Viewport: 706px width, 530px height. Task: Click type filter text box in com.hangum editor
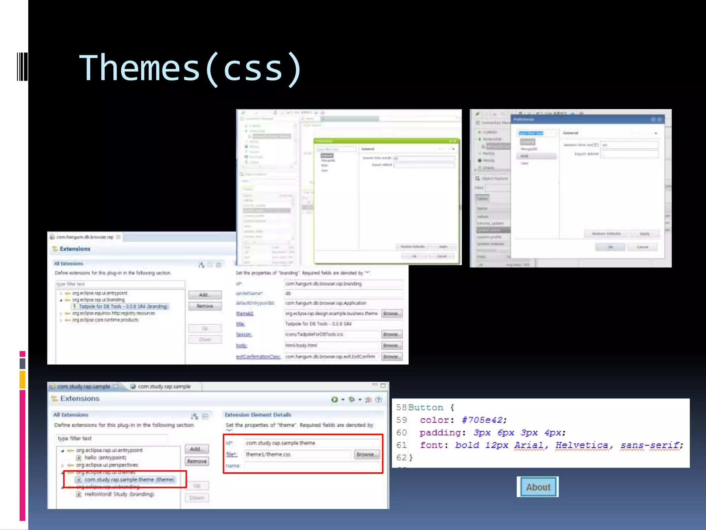point(120,284)
